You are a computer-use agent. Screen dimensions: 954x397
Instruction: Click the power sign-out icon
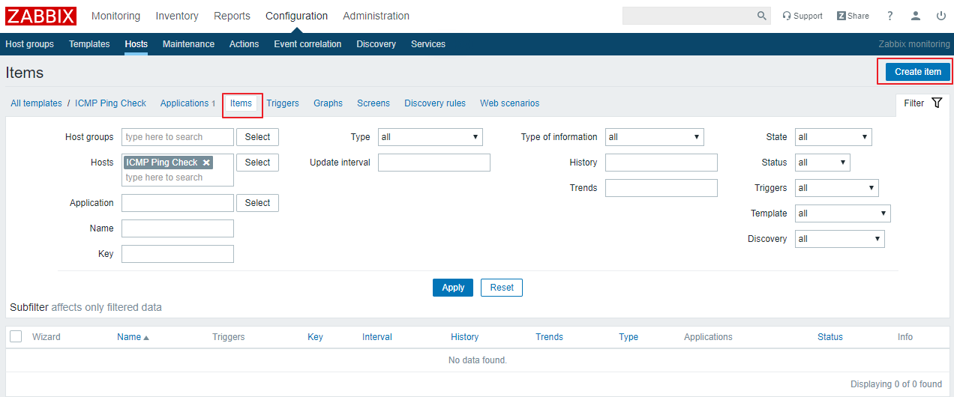(941, 16)
